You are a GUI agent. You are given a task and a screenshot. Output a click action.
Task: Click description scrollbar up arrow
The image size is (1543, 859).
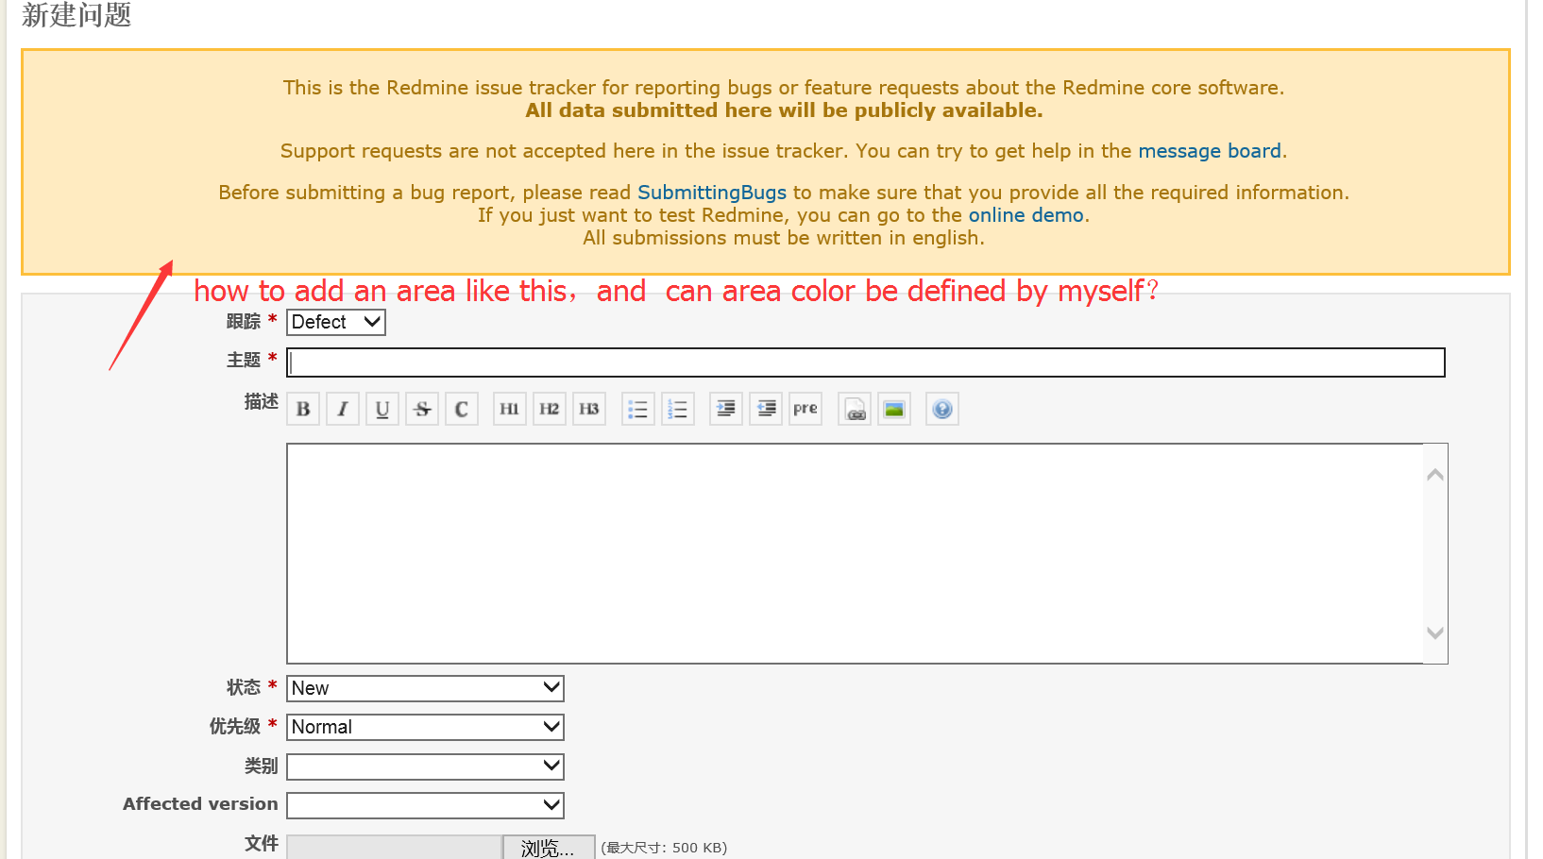(1435, 475)
